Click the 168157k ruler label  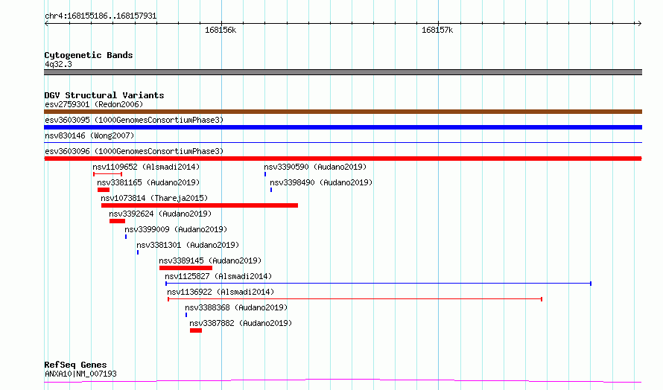[437, 30]
